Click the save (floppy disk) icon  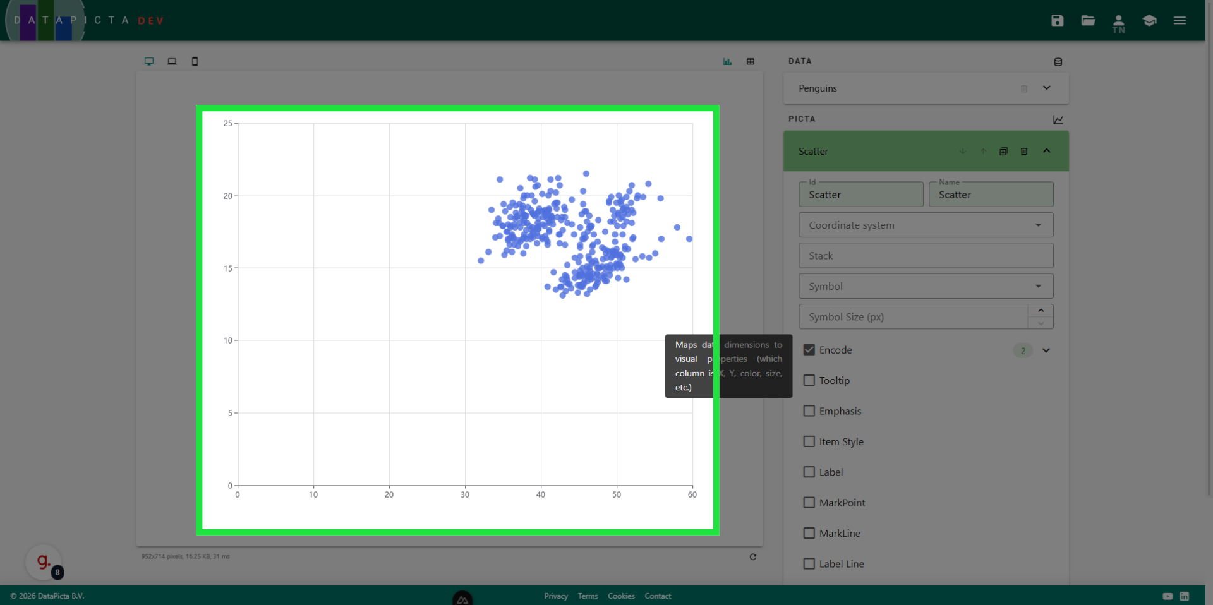pyautogui.click(x=1057, y=20)
